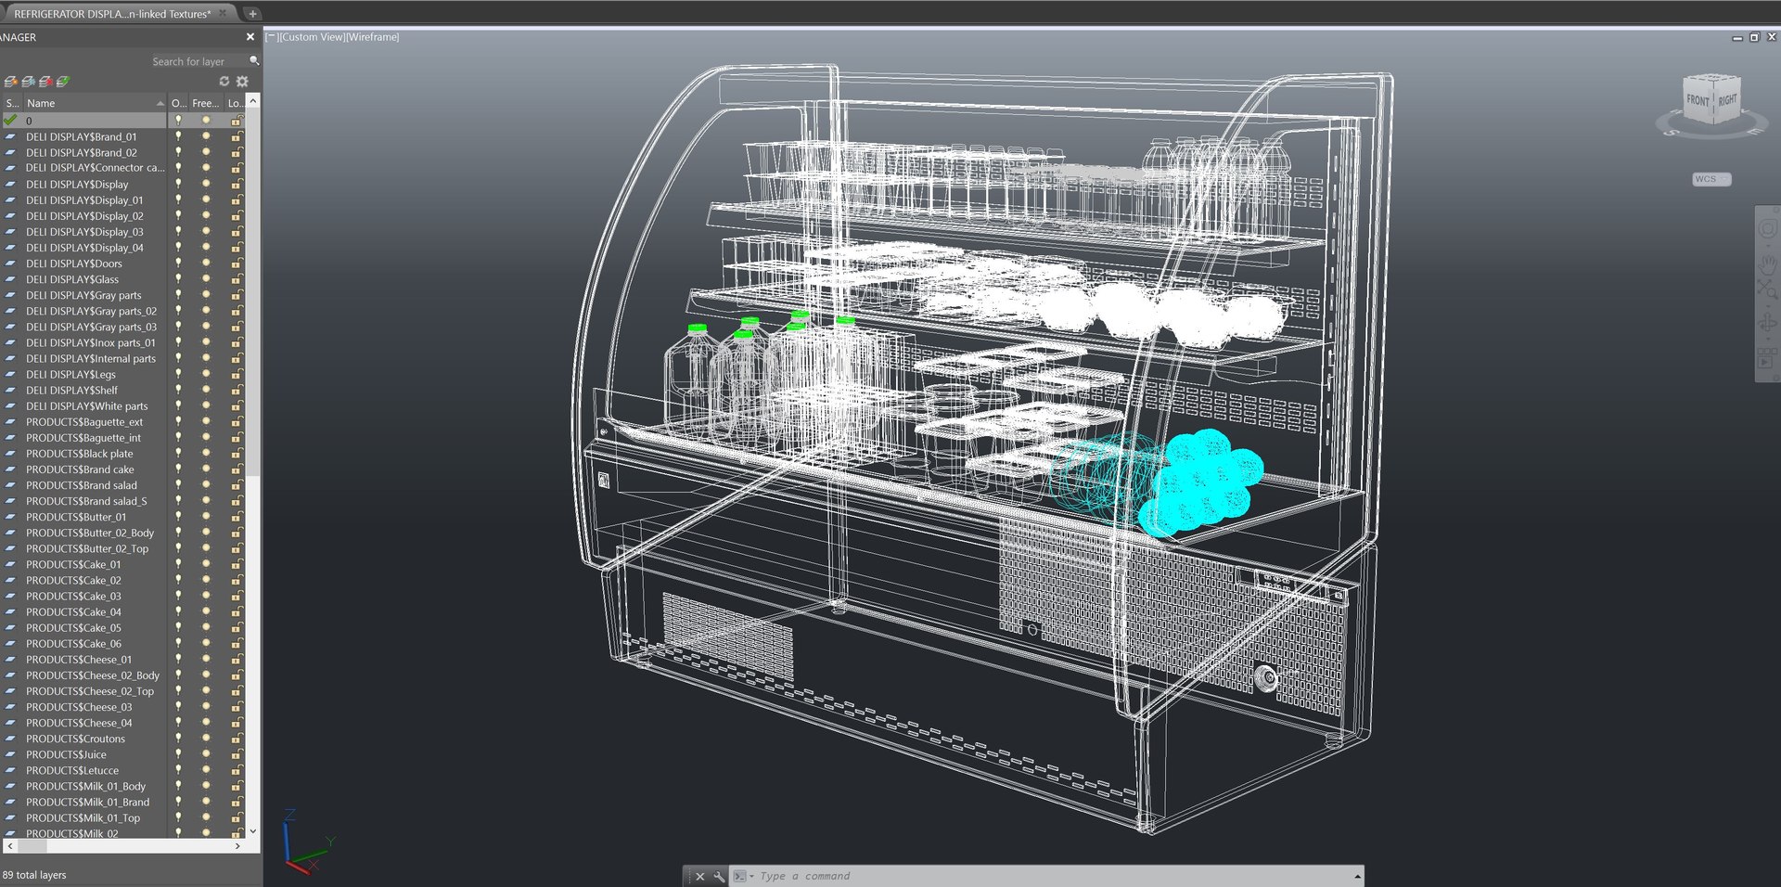
Task: Select the Pan hand navigation tool
Action: tap(1767, 264)
